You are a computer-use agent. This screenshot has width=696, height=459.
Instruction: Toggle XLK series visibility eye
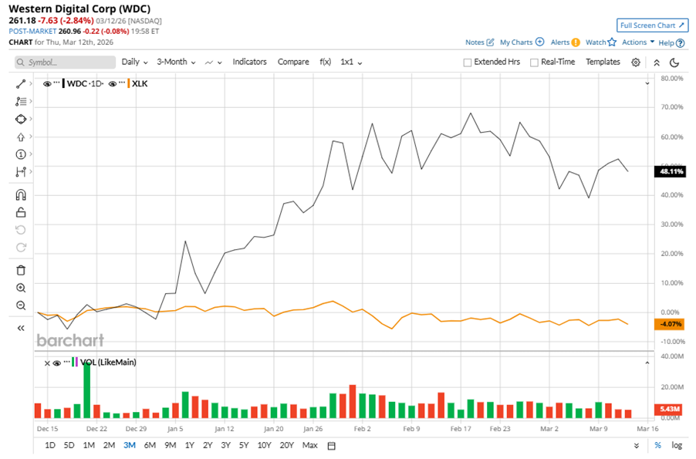[x=113, y=83]
